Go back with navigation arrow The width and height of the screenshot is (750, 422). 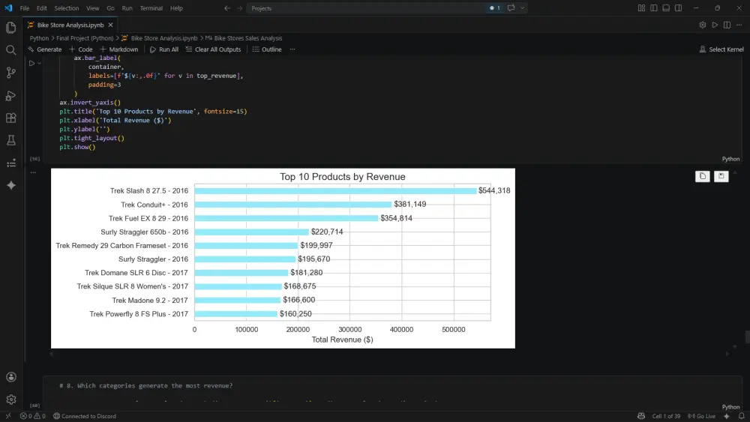point(227,8)
